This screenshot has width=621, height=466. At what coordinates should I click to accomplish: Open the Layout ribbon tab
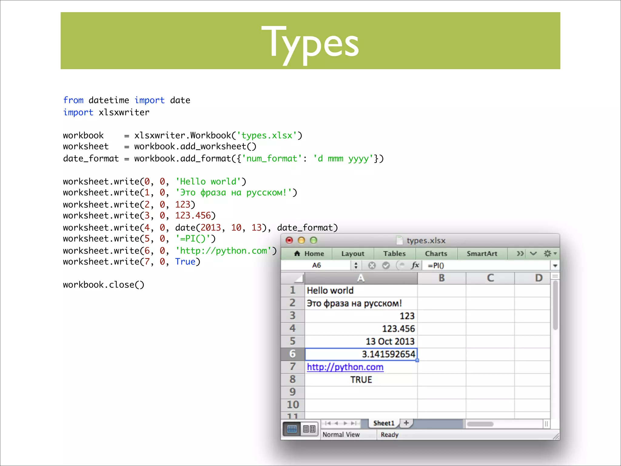click(x=353, y=254)
